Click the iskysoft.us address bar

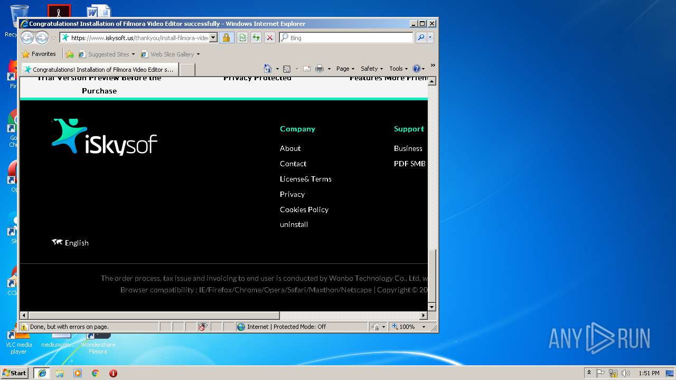(x=135, y=37)
